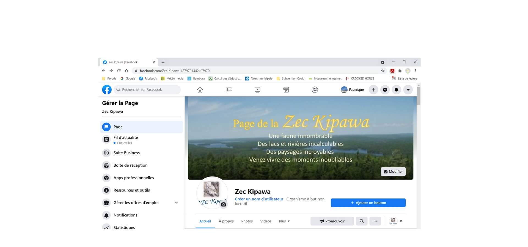528x247 pixels.
Task: Click the Zec Kipawa profile picture
Action: point(212,193)
